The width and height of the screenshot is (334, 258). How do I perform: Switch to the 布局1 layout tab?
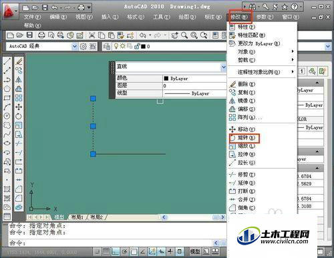coord(77,217)
